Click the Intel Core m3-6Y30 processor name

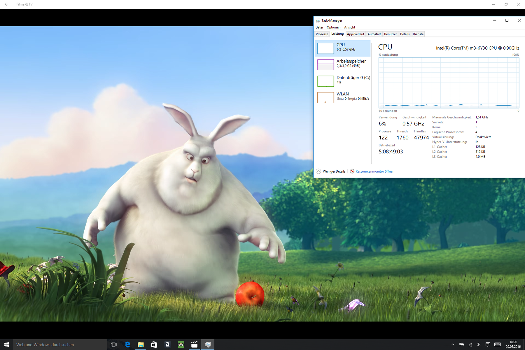(477, 48)
